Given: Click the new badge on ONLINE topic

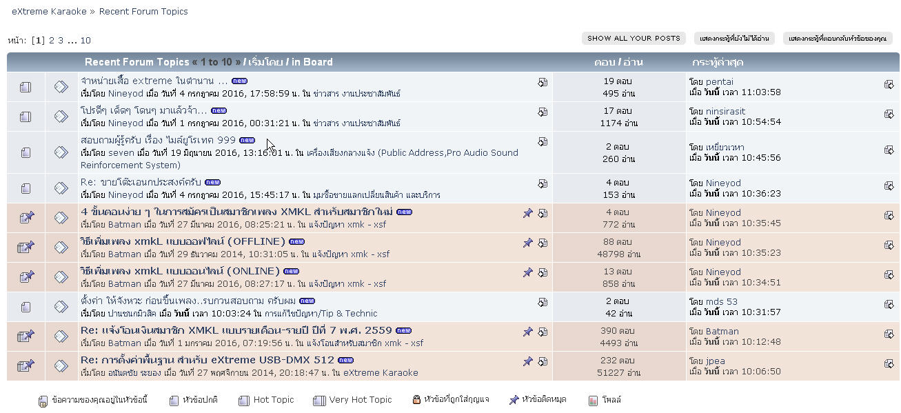Looking at the screenshot, I should click(291, 271).
